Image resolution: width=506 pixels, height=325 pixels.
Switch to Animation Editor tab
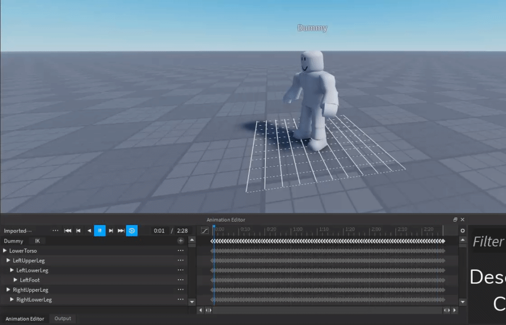pos(25,318)
